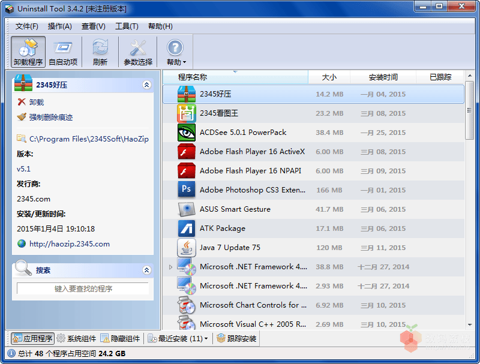Click the globe icon beside website URL
Viewport: 480px width, 364px height.
click(x=22, y=244)
